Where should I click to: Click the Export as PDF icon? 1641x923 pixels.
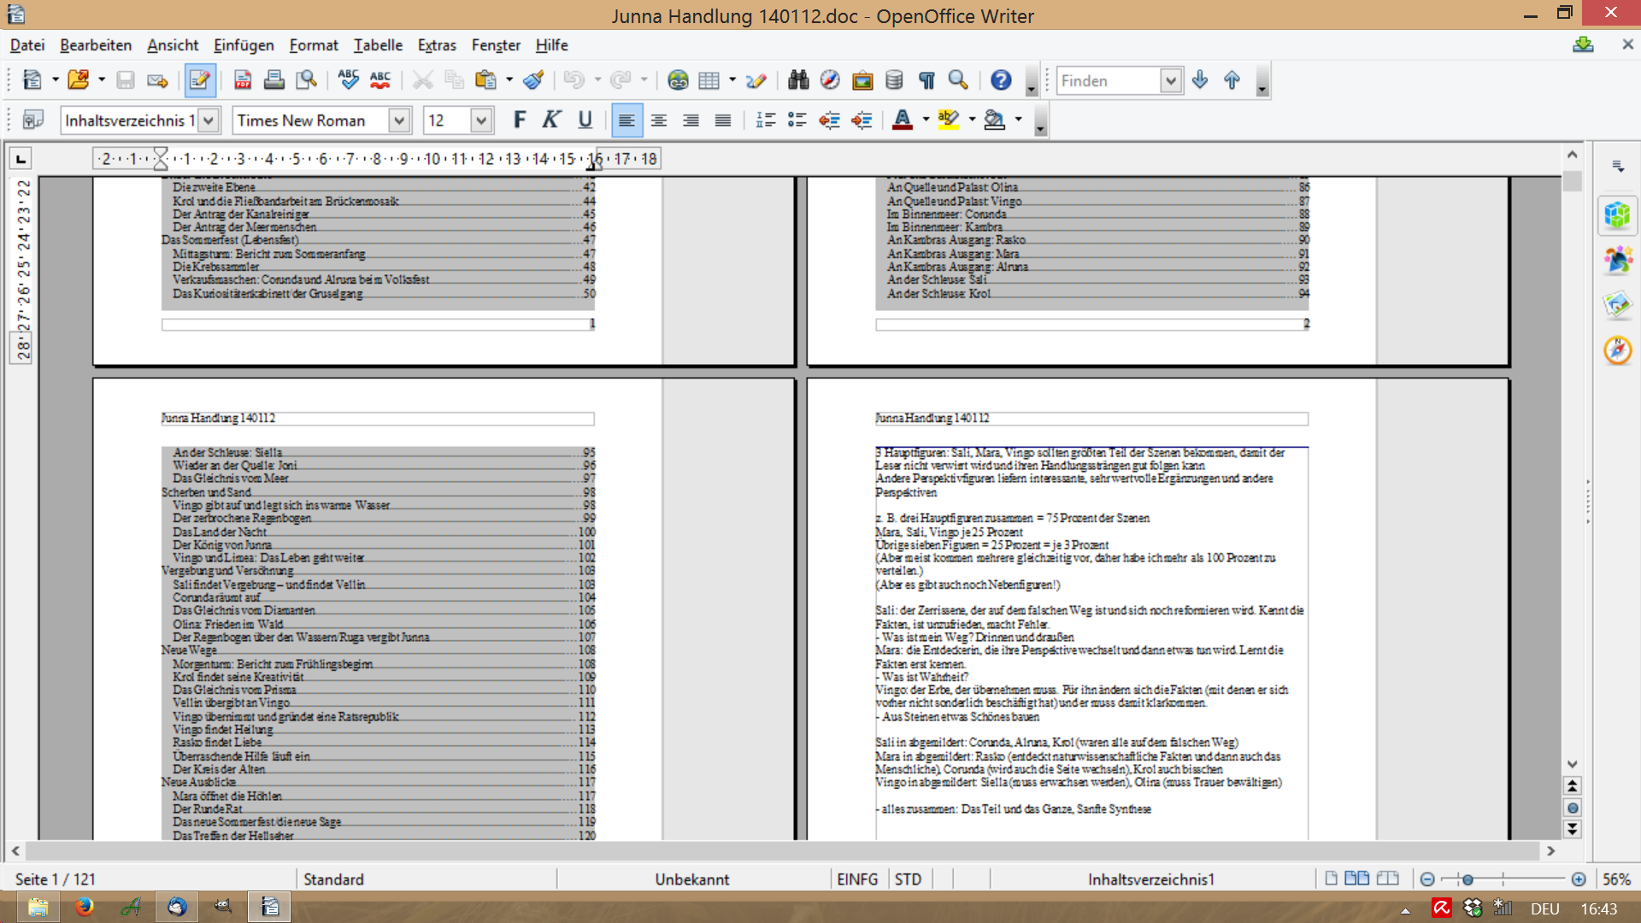pos(242,80)
